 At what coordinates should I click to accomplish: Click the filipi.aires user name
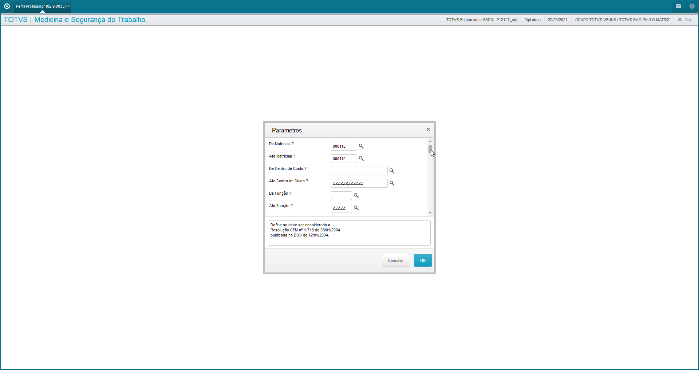532,20
